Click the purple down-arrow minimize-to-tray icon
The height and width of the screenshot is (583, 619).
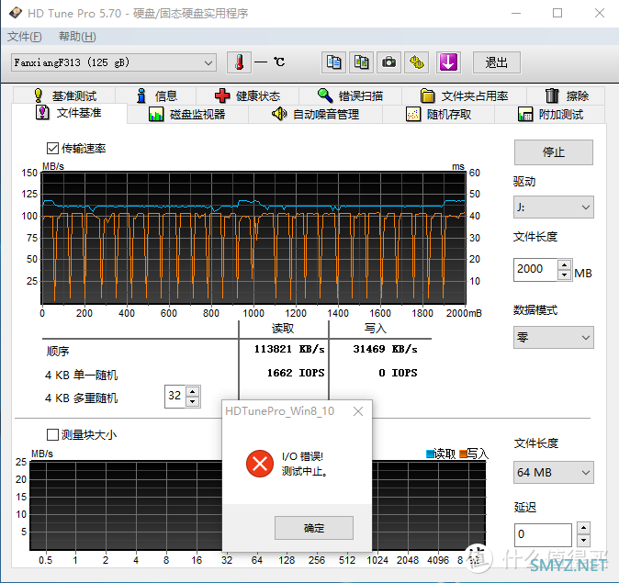(x=448, y=62)
